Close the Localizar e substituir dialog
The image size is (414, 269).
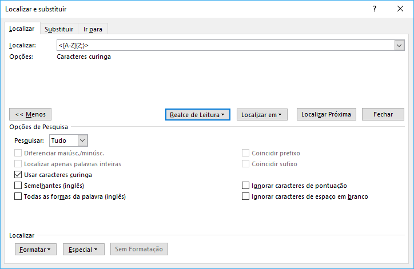pos(400,9)
